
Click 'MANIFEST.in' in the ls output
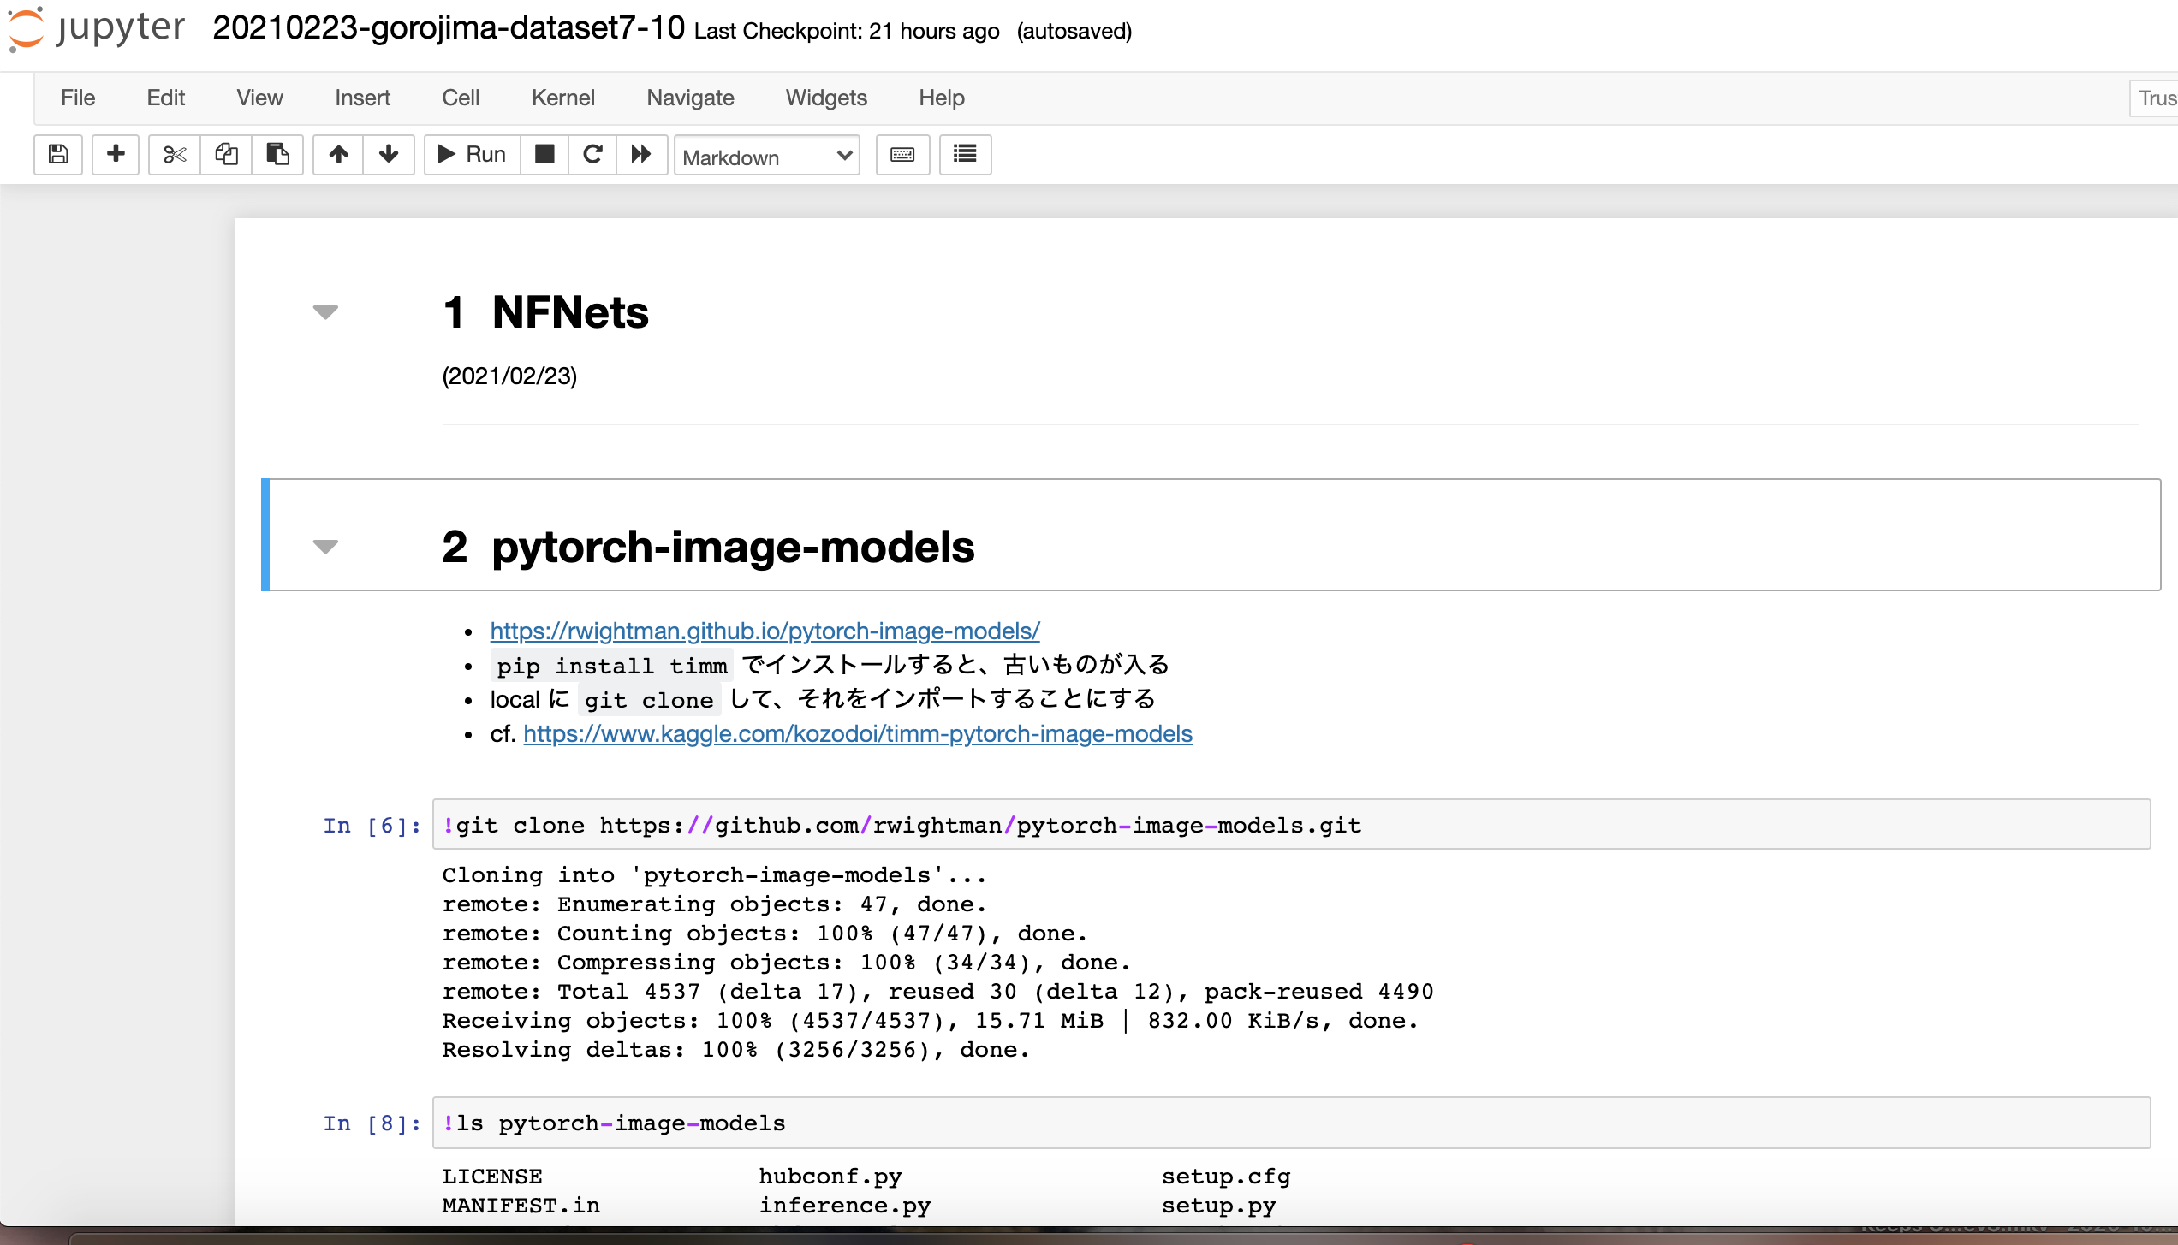point(521,1205)
